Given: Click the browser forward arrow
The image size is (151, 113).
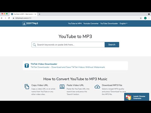Looking at the screenshot, I should [5, 18].
